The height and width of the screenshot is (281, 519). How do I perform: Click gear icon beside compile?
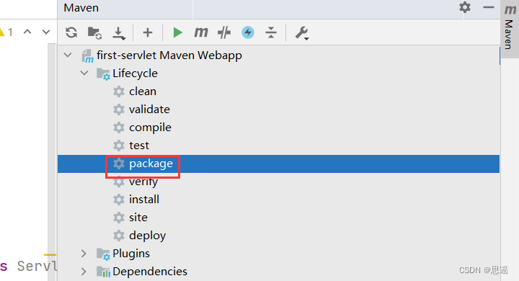pyautogui.click(x=119, y=128)
